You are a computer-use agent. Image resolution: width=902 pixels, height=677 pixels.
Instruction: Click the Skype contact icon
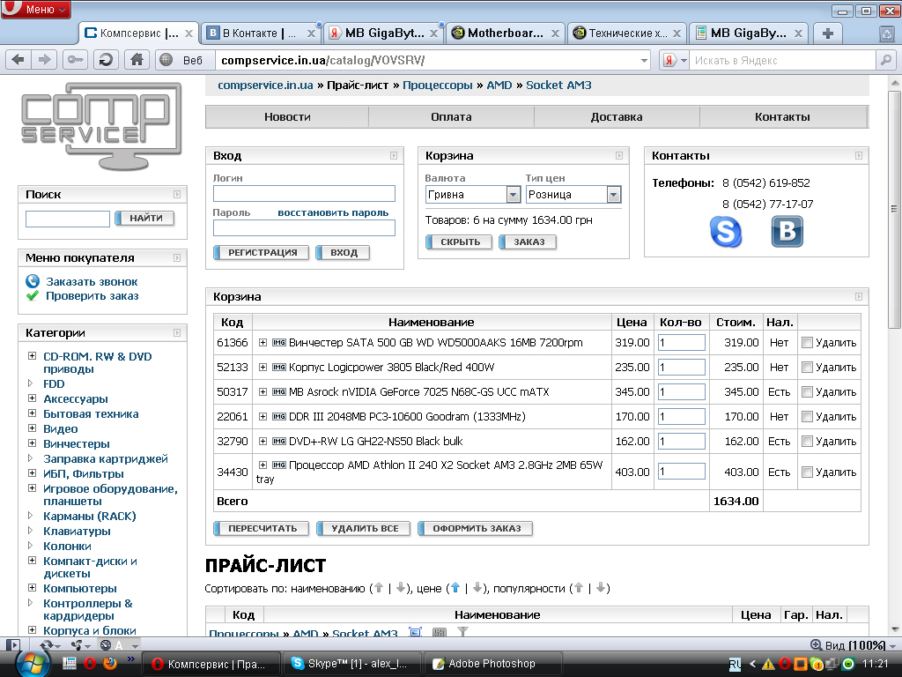click(726, 232)
